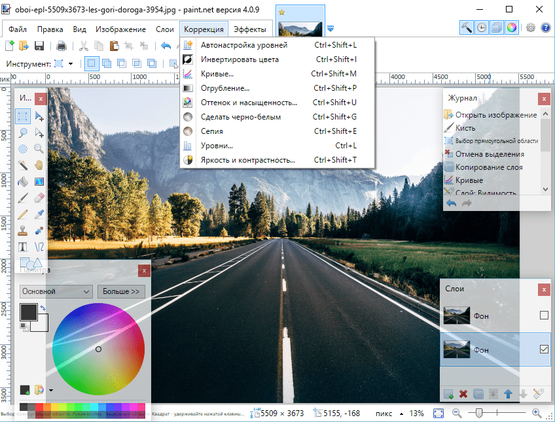
Task: Click the zoom slider in status bar
Action: pos(478,413)
